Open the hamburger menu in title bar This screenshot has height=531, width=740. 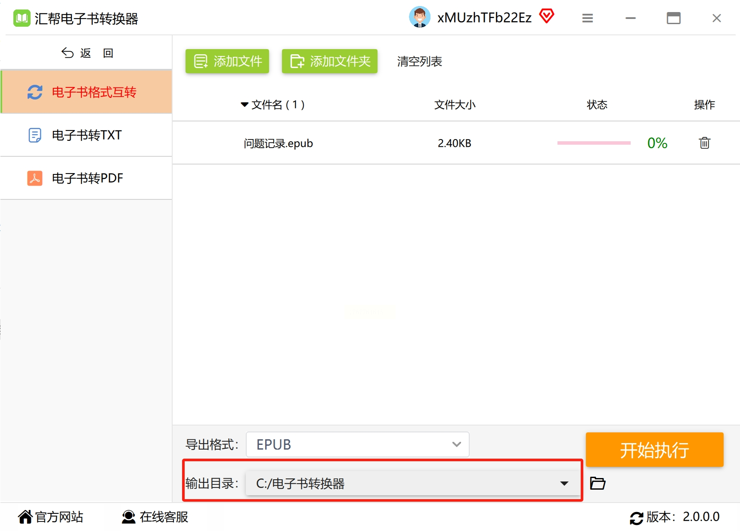coord(588,18)
